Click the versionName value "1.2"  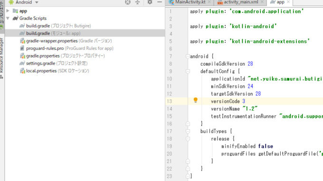pyautogui.click(x=250, y=108)
